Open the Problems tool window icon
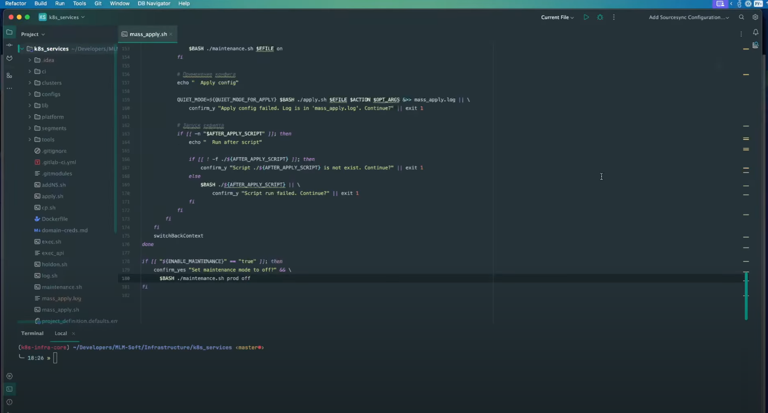The width and height of the screenshot is (768, 413). tap(10, 402)
